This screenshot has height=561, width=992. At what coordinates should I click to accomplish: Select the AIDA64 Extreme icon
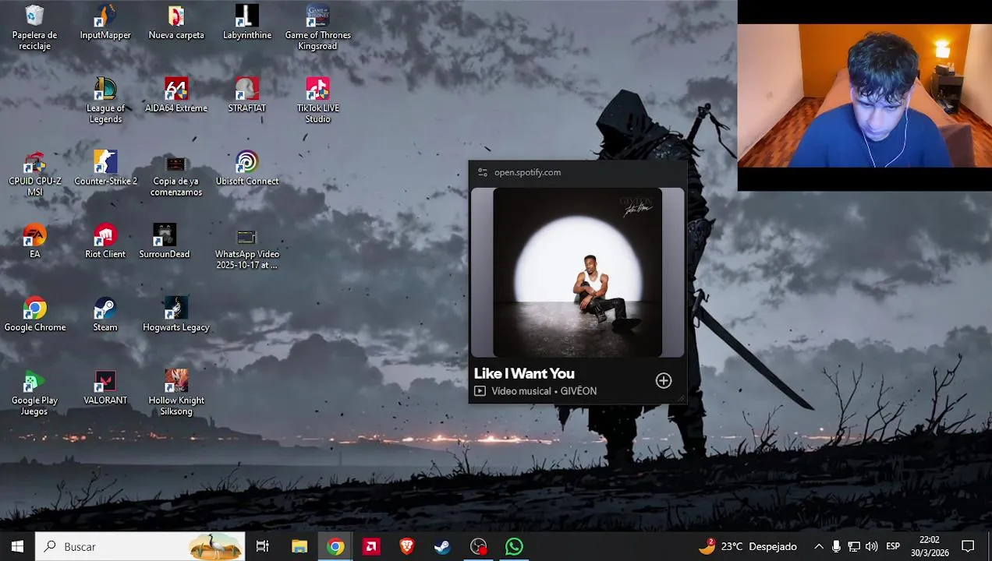point(176,96)
